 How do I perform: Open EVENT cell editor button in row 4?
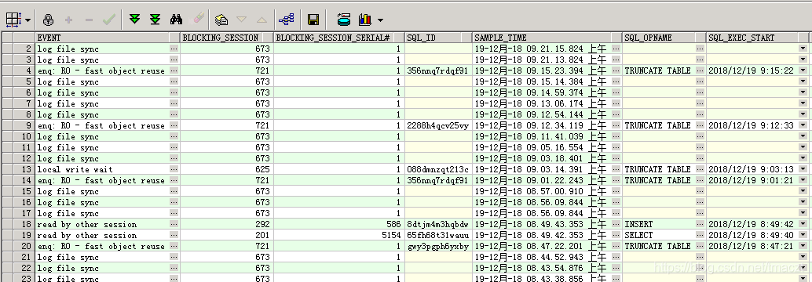pyautogui.click(x=174, y=70)
